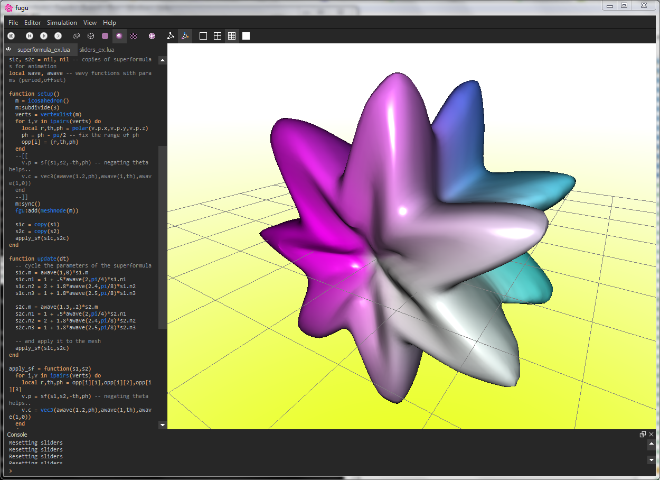Minimize the fugu window

(x=609, y=5)
